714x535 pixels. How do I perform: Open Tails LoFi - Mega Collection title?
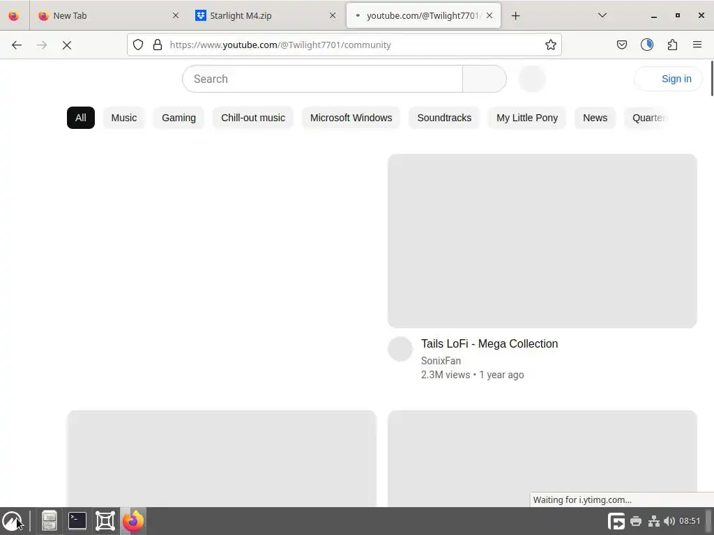tap(489, 343)
